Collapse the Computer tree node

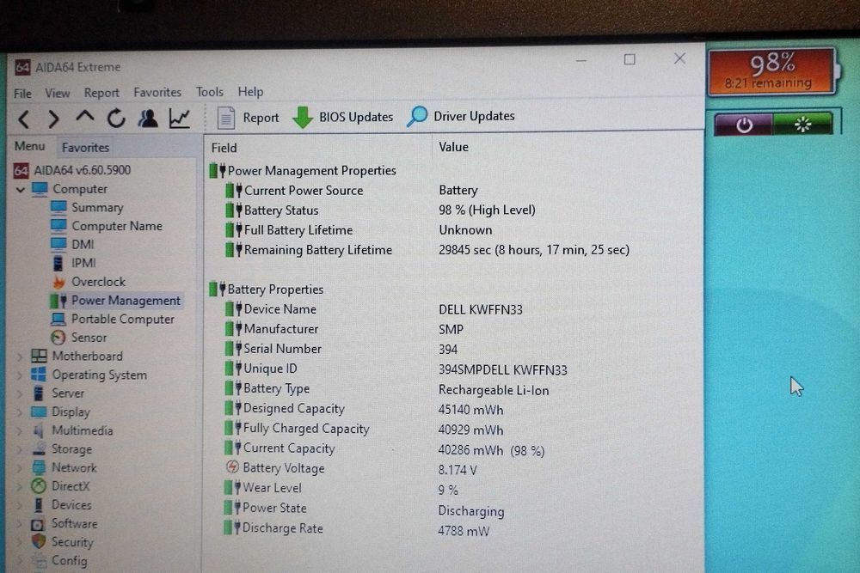[x=21, y=190]
